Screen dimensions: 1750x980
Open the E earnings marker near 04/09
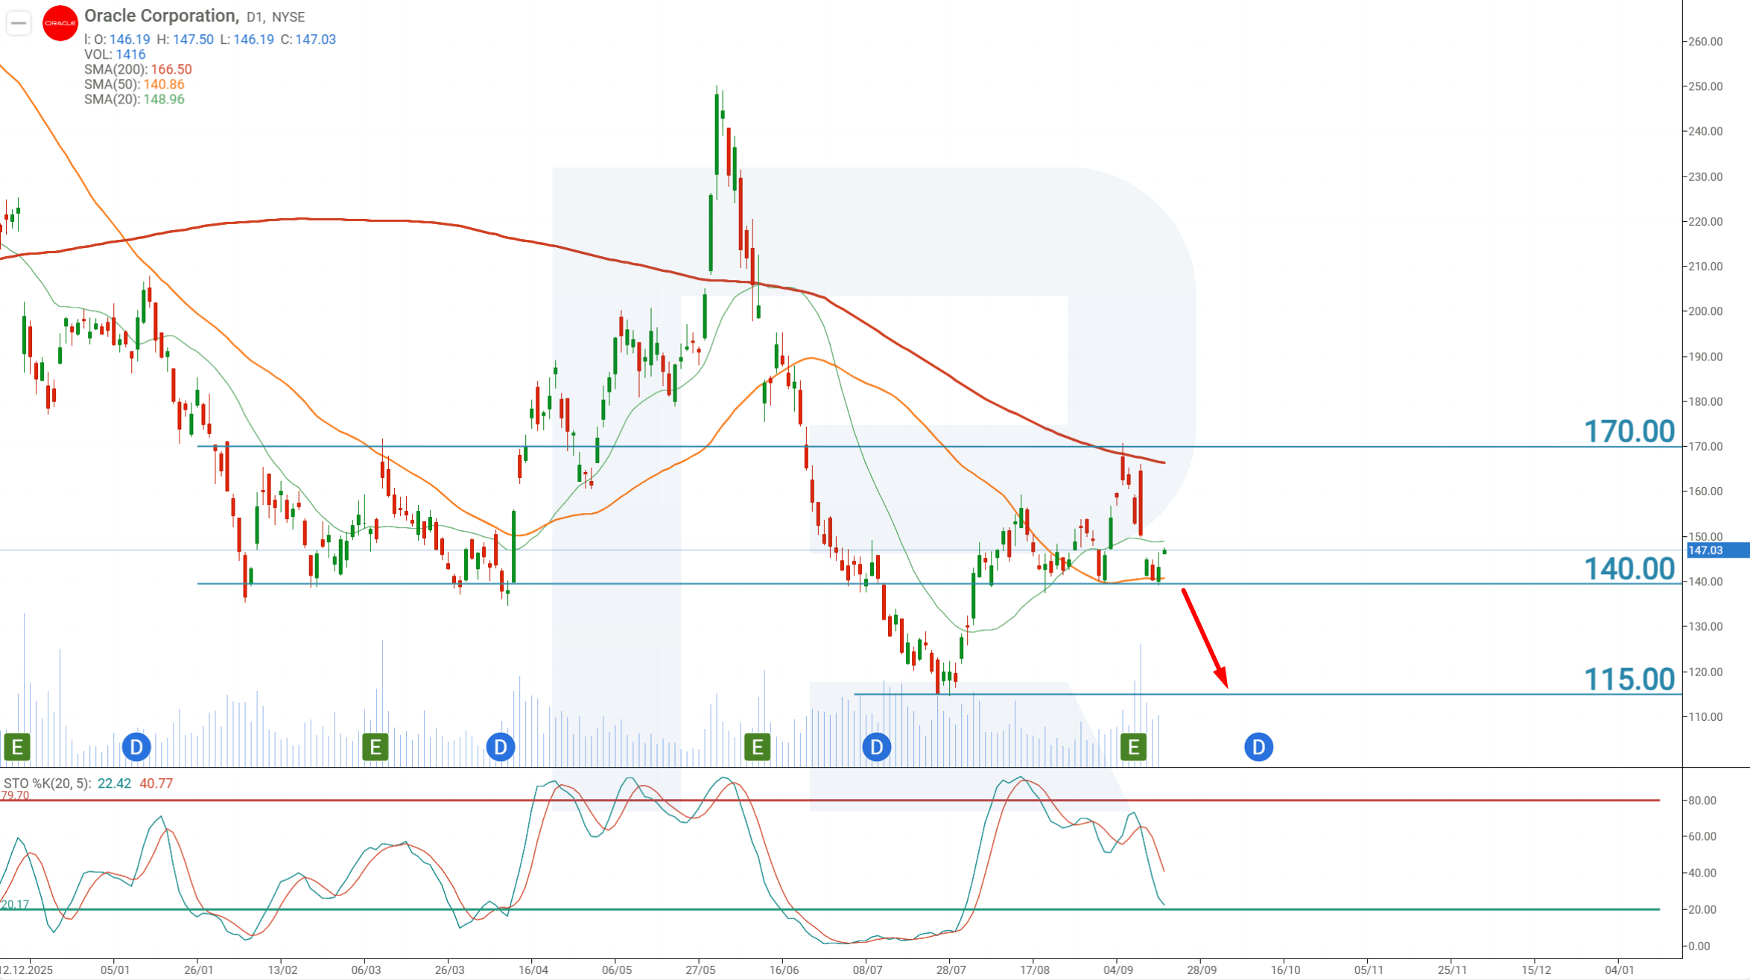click(1134, 746)
